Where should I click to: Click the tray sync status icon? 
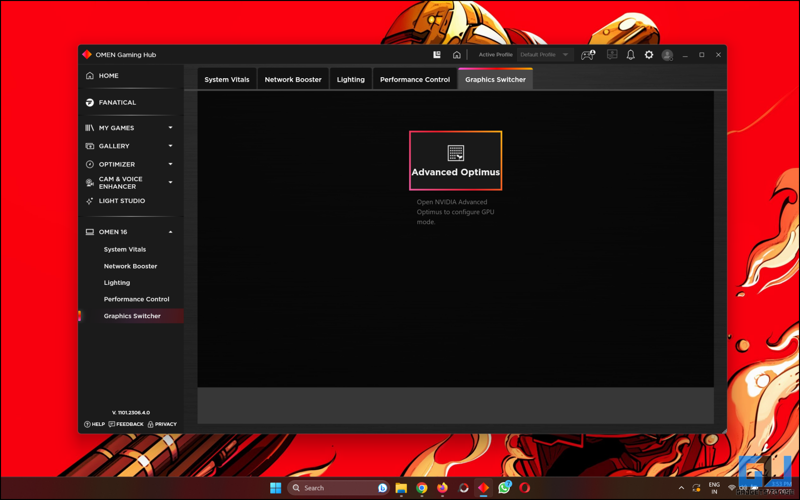697,488
